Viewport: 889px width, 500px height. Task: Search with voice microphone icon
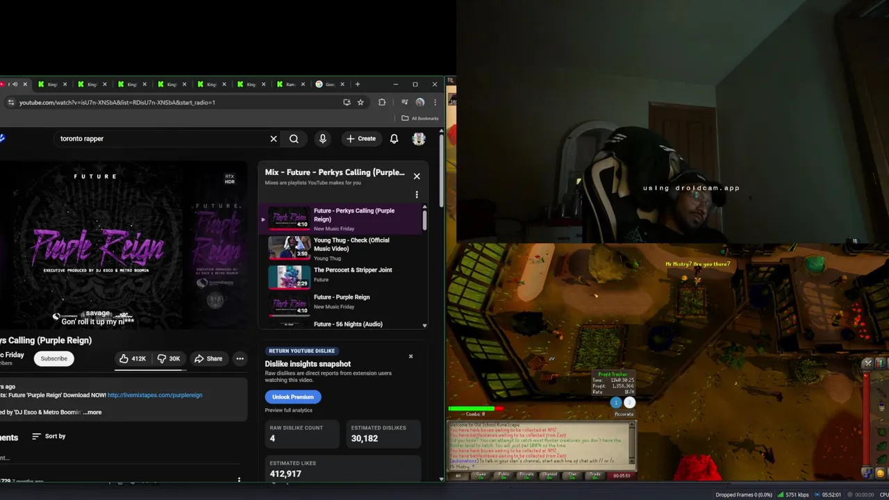coord(322,139)
